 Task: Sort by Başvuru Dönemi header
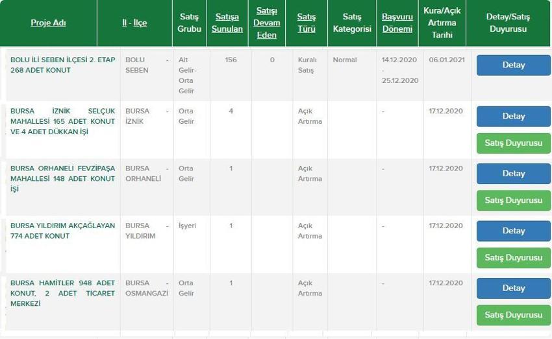(397, 23)
